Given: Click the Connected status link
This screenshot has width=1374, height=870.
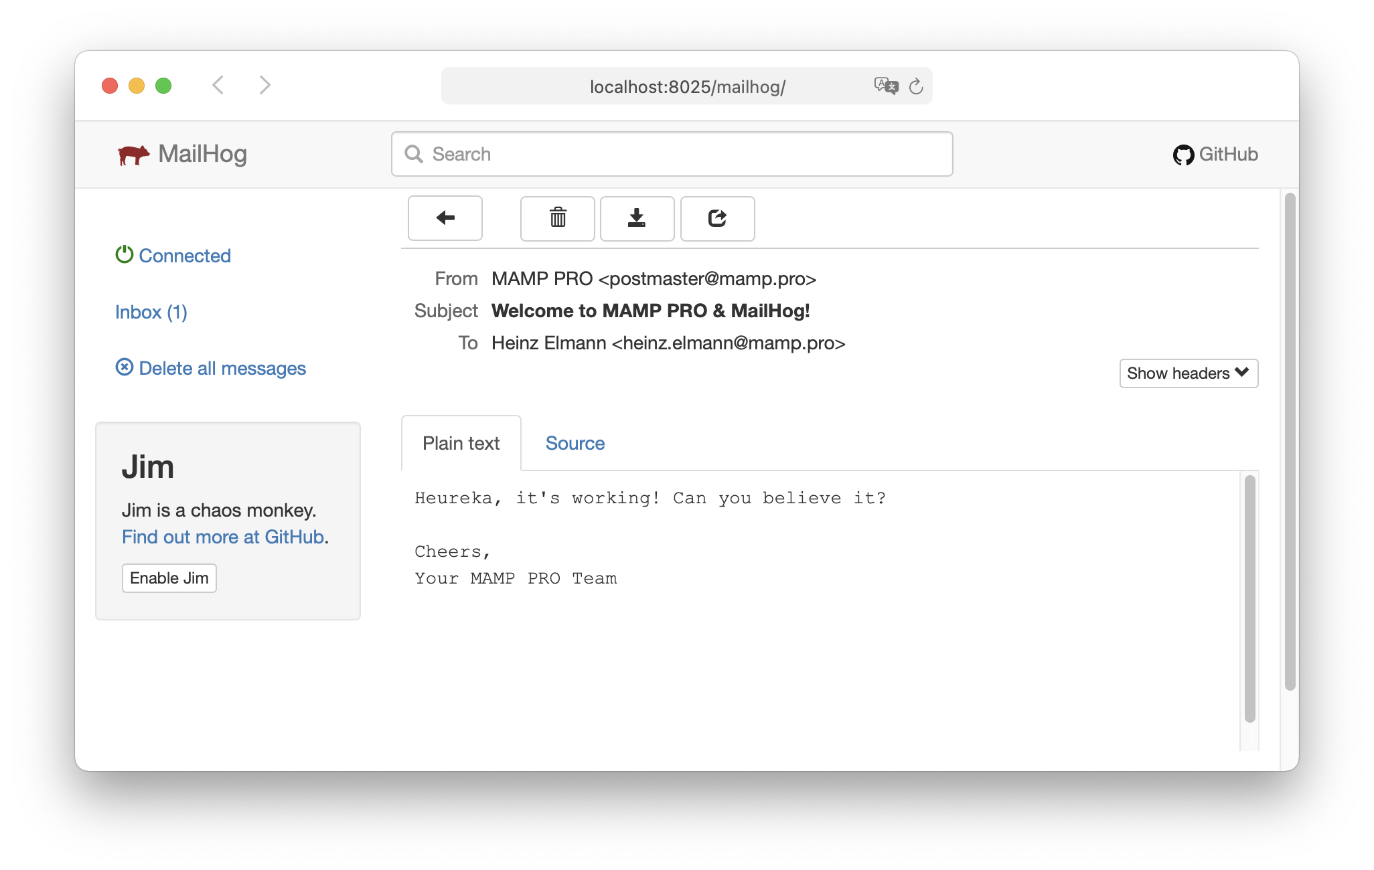Looking at the screenshot, I should click(185, 256).
